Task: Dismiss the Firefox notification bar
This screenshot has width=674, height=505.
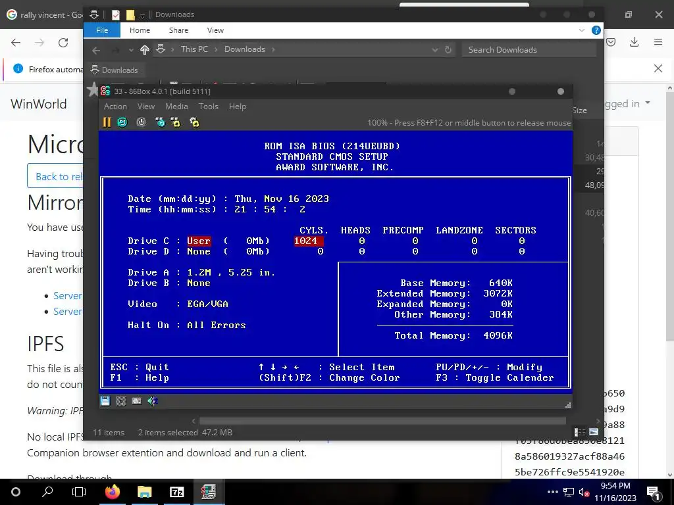Action: coord(658,68)
